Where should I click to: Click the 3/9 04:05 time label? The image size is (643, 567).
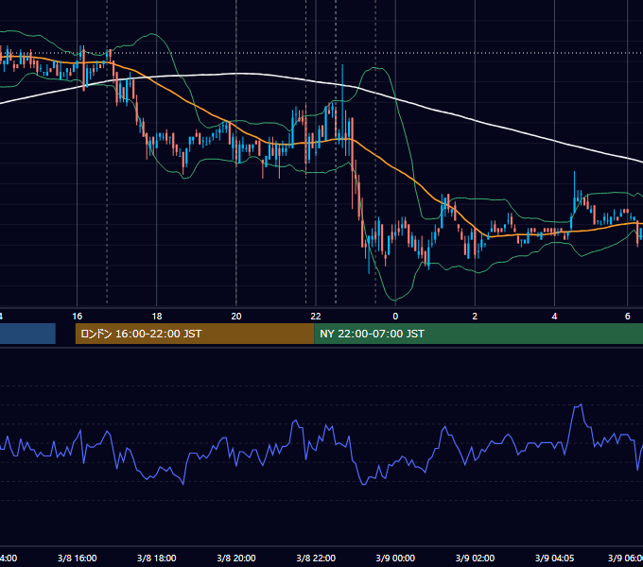[x=554, y=558]
